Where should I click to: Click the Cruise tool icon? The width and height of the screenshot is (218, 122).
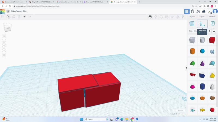click(183, 17)
